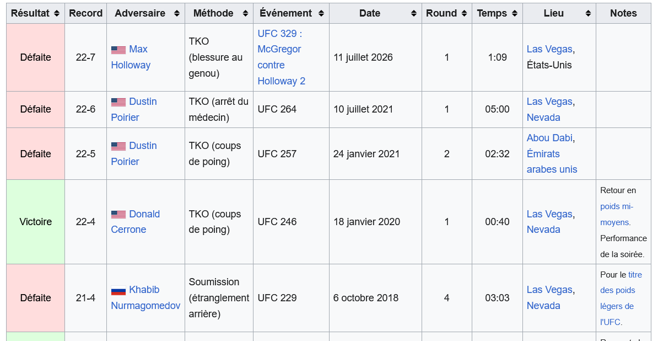Sort the Date column

click(x=413, y=13)
